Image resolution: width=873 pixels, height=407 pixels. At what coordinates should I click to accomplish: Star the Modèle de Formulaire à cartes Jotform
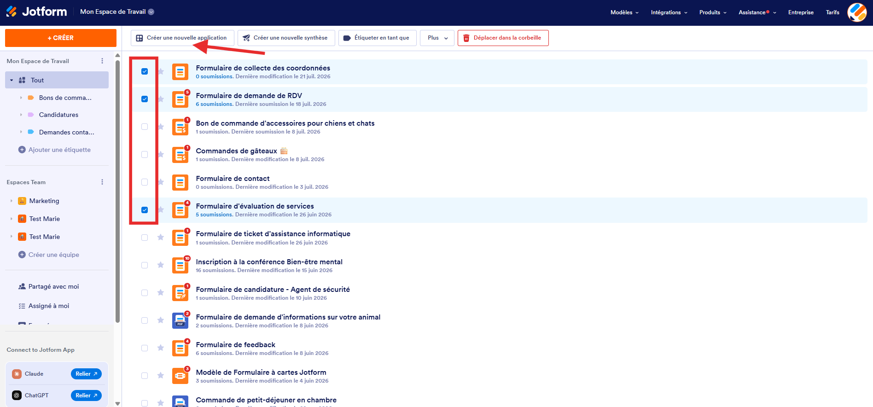(x=161, y=376)
